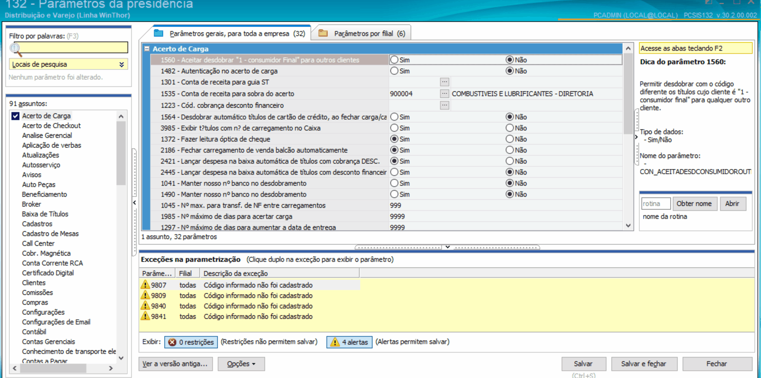Click the 1985 Nº máximo de dias row
Viewport: 761px width, 378px height.
point(387,216)
